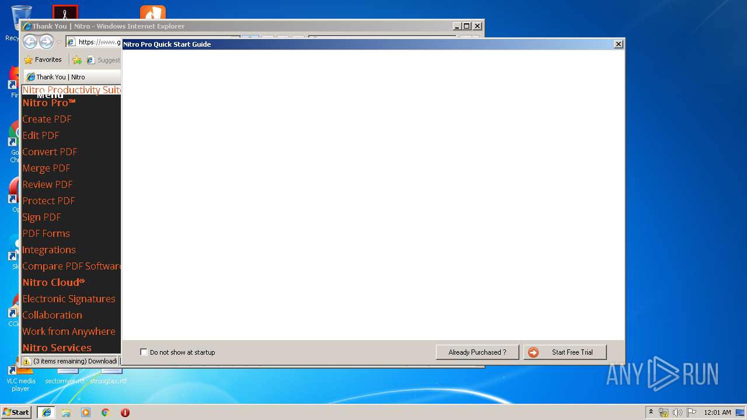The image size is (747, 420).
Task: Click the Add to Favorites Bar icon
Action: pos(77,60)
